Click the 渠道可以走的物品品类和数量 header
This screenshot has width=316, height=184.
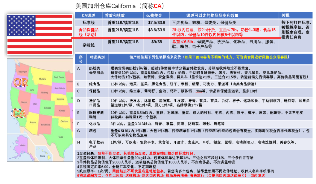point(212,16)
